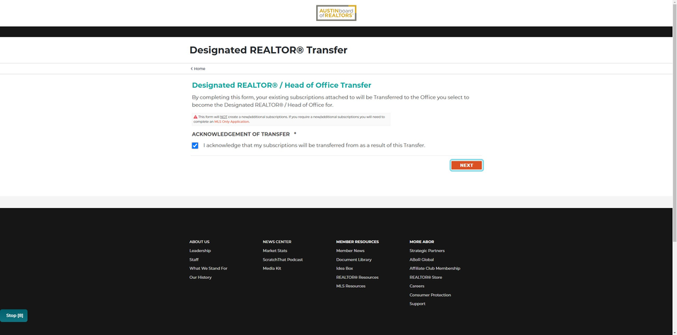The width and height of the screenshot is (677, 335).
Task: Open ScratchThat Podcast link
Action: [x=282, y=259]
